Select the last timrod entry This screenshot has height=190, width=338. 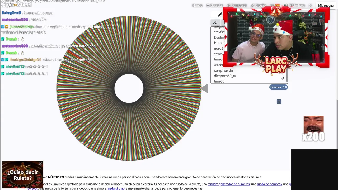click(219, 82)
